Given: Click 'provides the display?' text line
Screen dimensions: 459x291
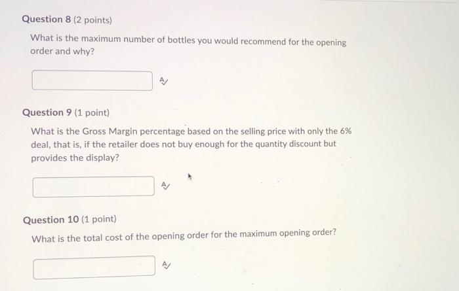Looking at the screenshot, I should tap(75, 158).
